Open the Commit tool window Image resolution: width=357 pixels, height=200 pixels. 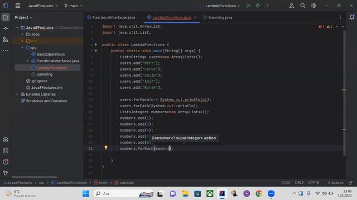click(x=6, y=28)
